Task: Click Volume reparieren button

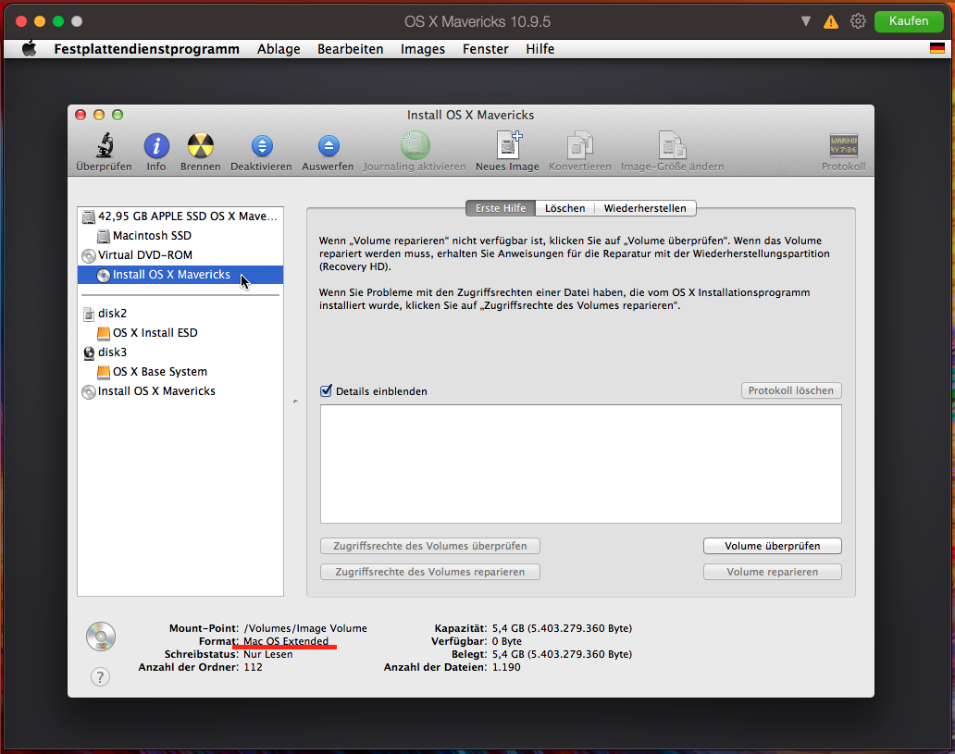Action: [773, 572]
